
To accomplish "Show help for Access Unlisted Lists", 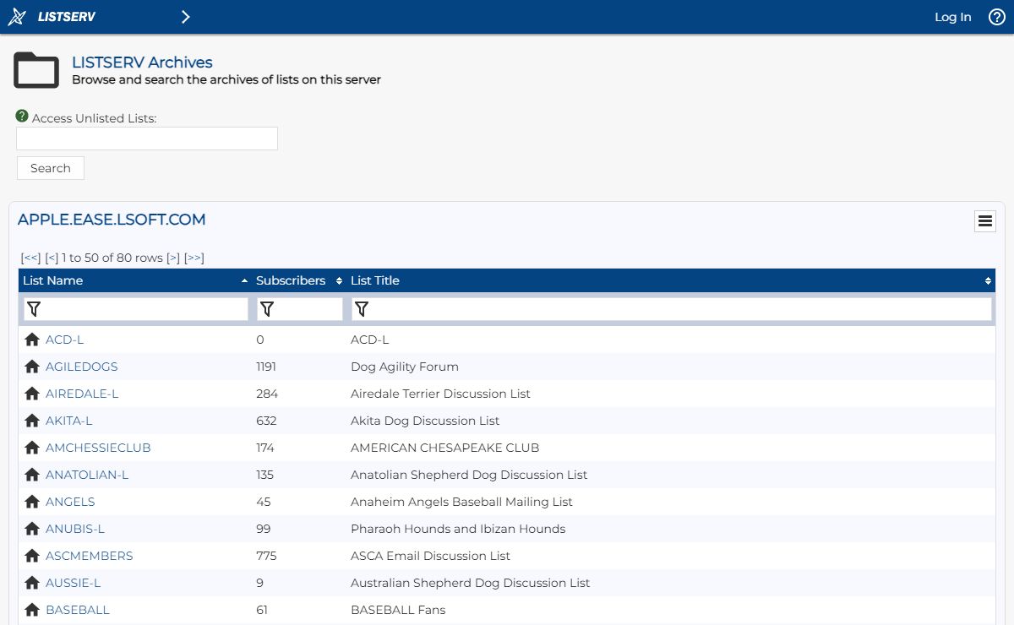I will [x=22, y=117].
